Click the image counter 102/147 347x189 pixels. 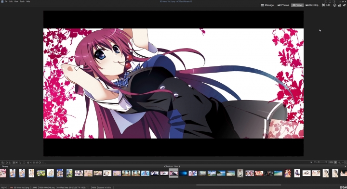click(x=4, y=188)
